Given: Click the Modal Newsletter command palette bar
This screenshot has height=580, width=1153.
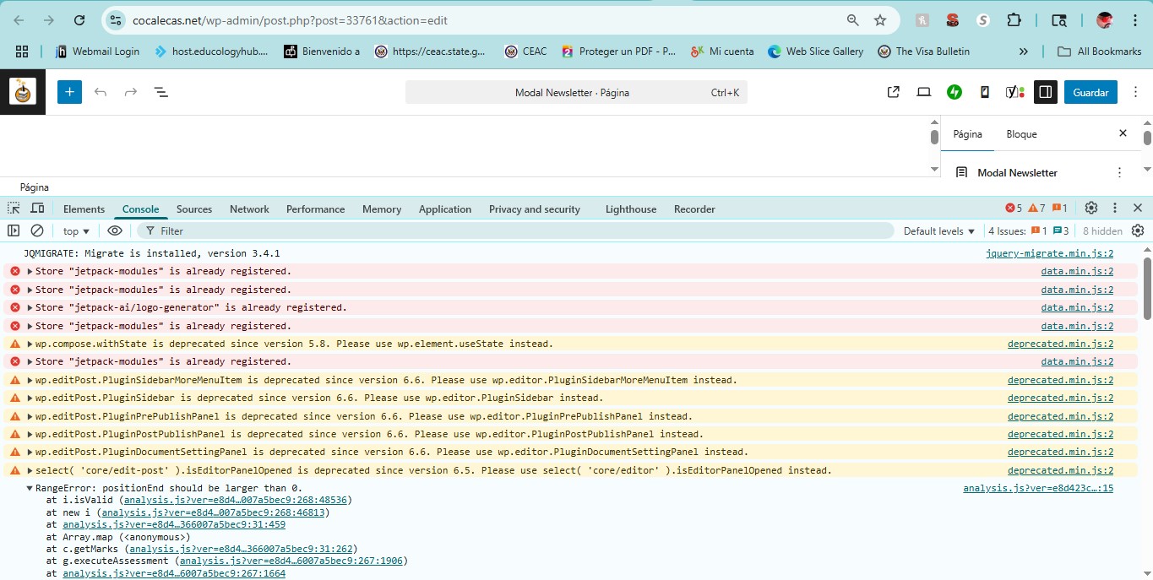Looking at the screenshot, I should [576, 92].
